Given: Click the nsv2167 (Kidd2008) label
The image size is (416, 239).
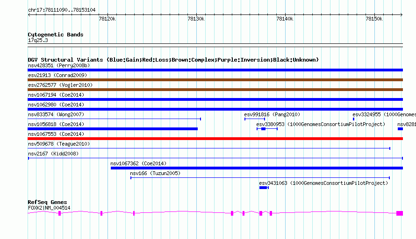Looking at the screenshot, I should point(53,154).
